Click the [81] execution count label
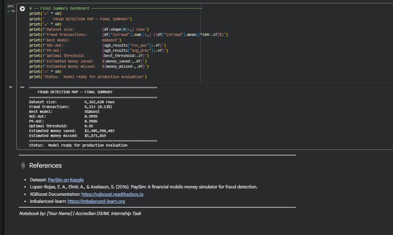The height and width of the screenshot is (235, 393). coord(10,6)
